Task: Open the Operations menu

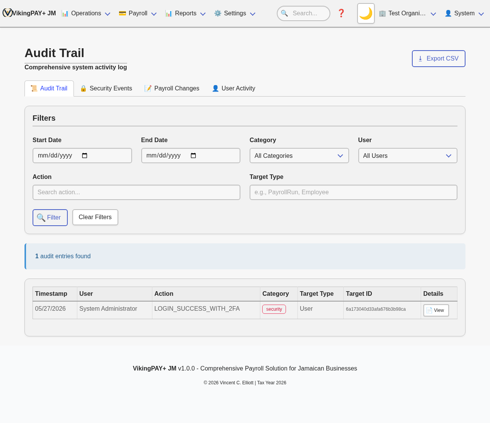Action: [x=86, y=13]
